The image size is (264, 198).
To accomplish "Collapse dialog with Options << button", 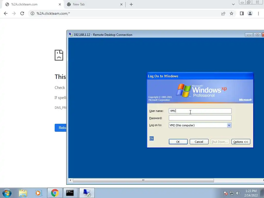I will coord(241,142).
